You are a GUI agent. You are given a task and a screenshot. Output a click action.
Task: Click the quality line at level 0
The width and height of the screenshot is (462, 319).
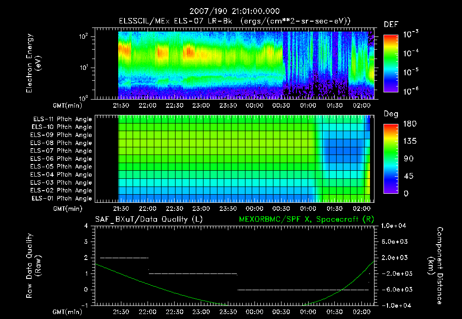[303, 290]
